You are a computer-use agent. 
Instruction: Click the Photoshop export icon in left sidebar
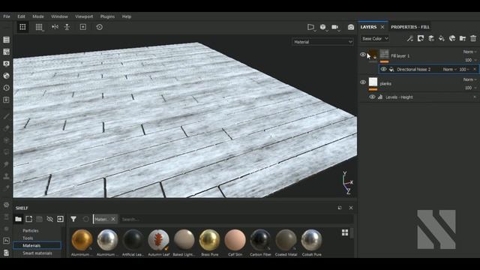6,241
